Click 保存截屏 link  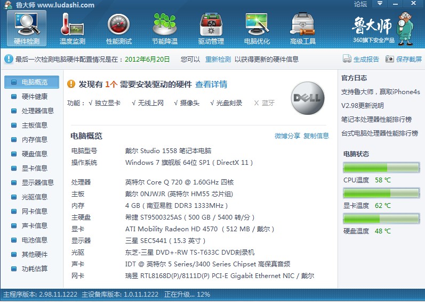[x=409, y=59]
